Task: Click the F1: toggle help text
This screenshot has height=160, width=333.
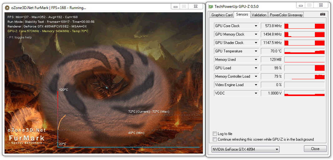Action: tap(20, 37)
